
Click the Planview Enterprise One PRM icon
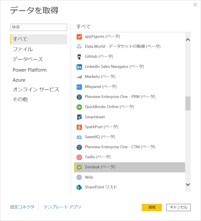[79, 97]
